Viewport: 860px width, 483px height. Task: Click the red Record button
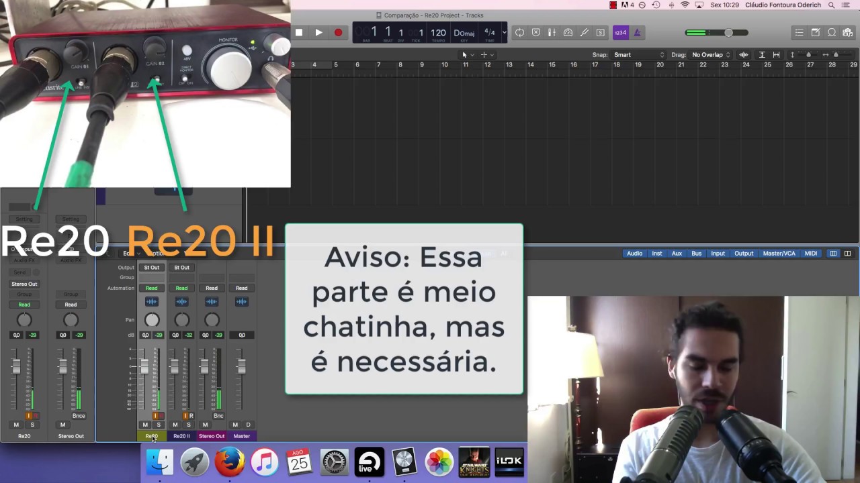click(x=338, y=32)
